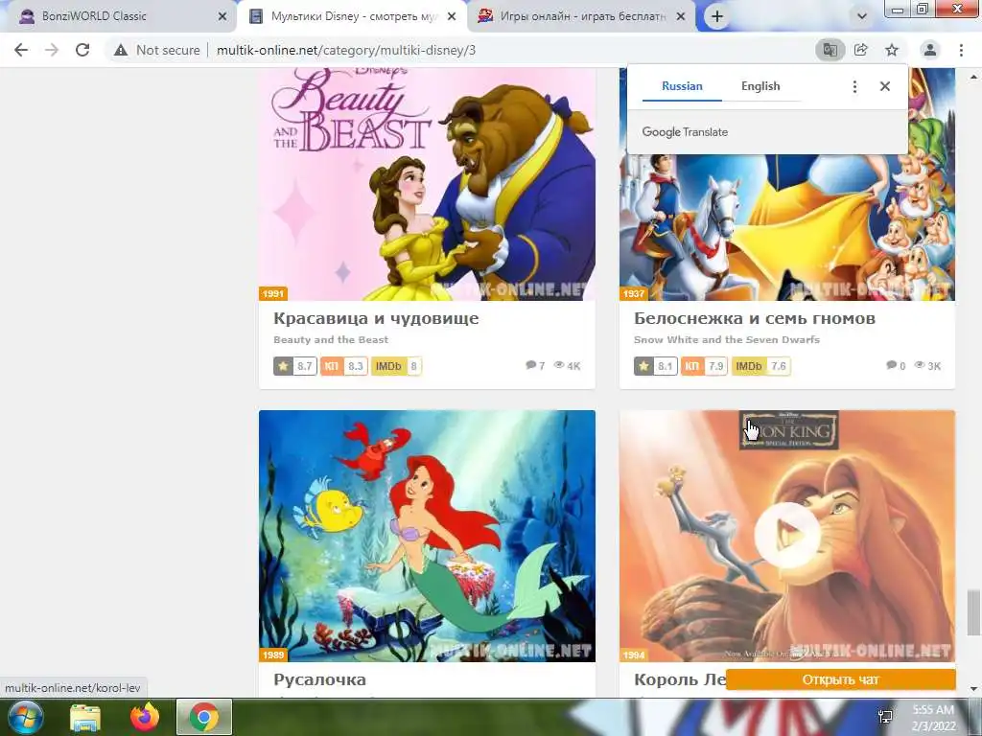This screenshot has height=736, width=982.
Task: Click the page vertical scrollbar thumb
Action: pos(972,610)
